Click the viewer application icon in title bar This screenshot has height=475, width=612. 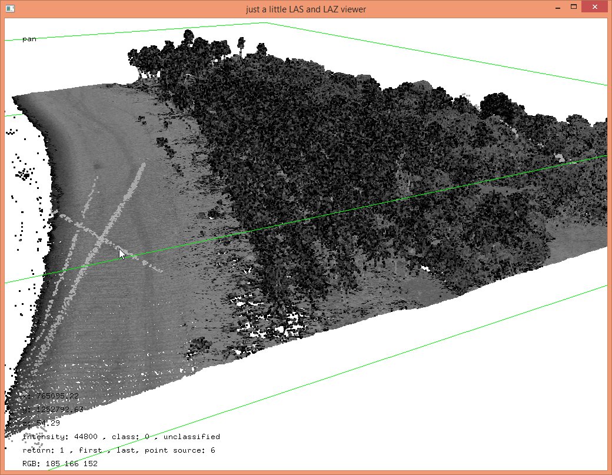(x=10, y=9)
